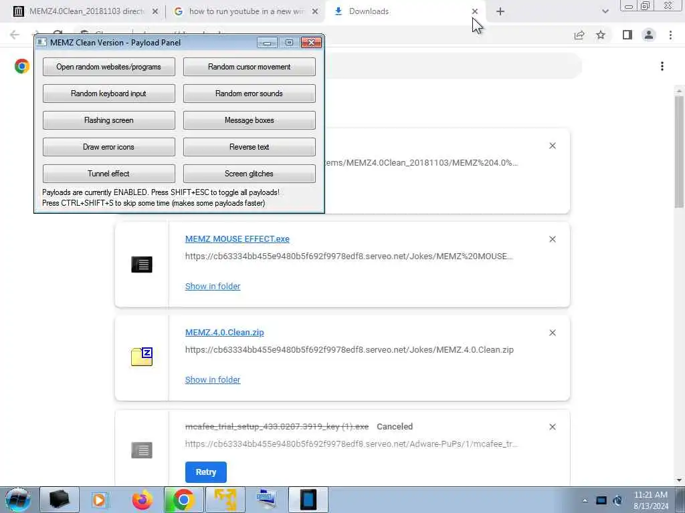Open the black box app in taskbar
The height and width of the screenshot is (513, 685).
pos(60,500)
